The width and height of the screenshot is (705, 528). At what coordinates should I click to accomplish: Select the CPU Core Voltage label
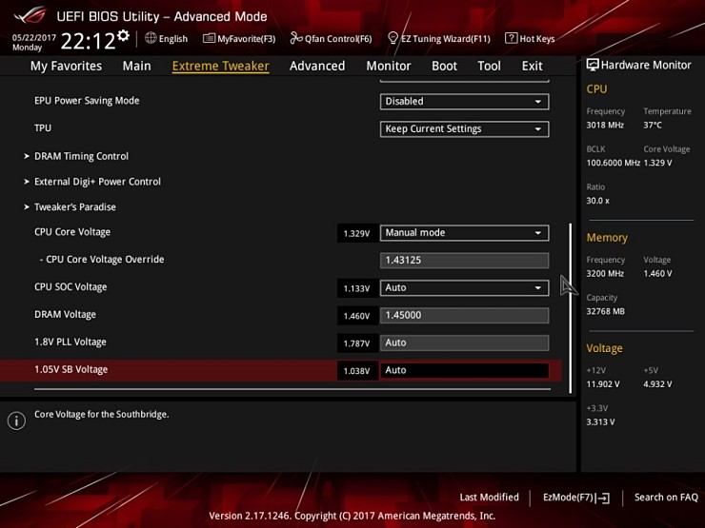pos(72,232)
